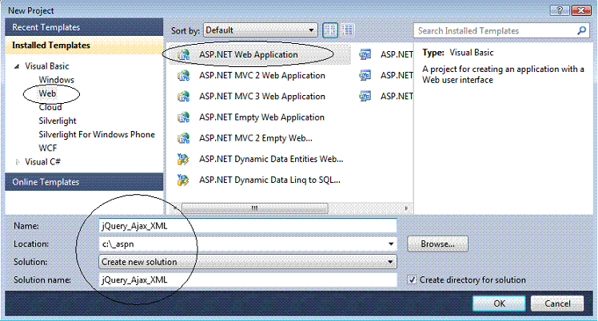Click the Browse... button
The width and height of the screenshot is (598, 321).
(437, 244)
